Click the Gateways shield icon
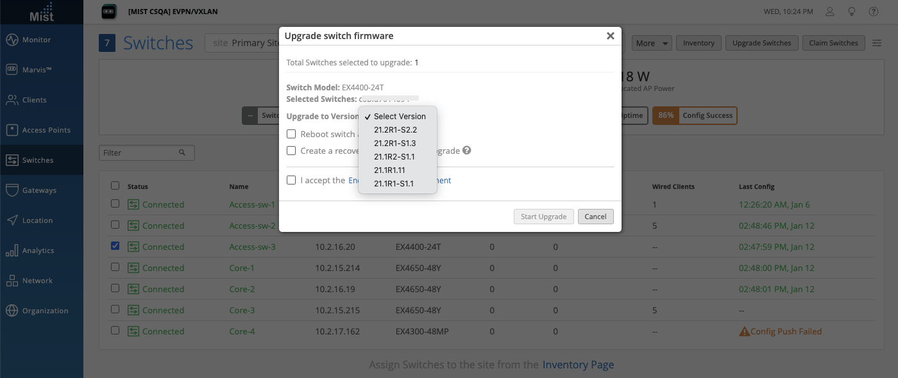 click(x=12, y=190)
